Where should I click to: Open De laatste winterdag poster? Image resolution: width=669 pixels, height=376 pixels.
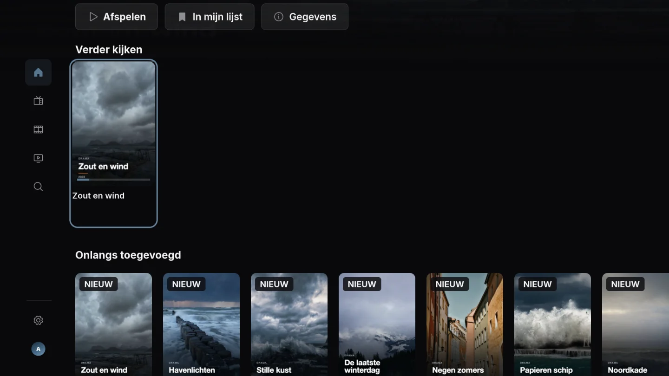coord(377,324)
